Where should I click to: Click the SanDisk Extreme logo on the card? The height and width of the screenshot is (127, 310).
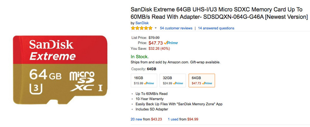[52, 50]
